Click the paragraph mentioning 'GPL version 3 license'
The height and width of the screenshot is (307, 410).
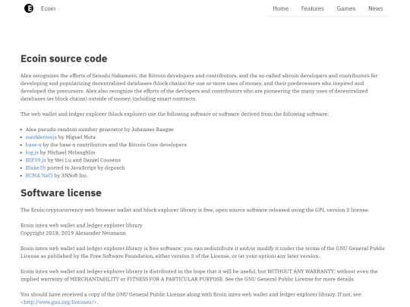pyautogui.click(x=194, y=210)
